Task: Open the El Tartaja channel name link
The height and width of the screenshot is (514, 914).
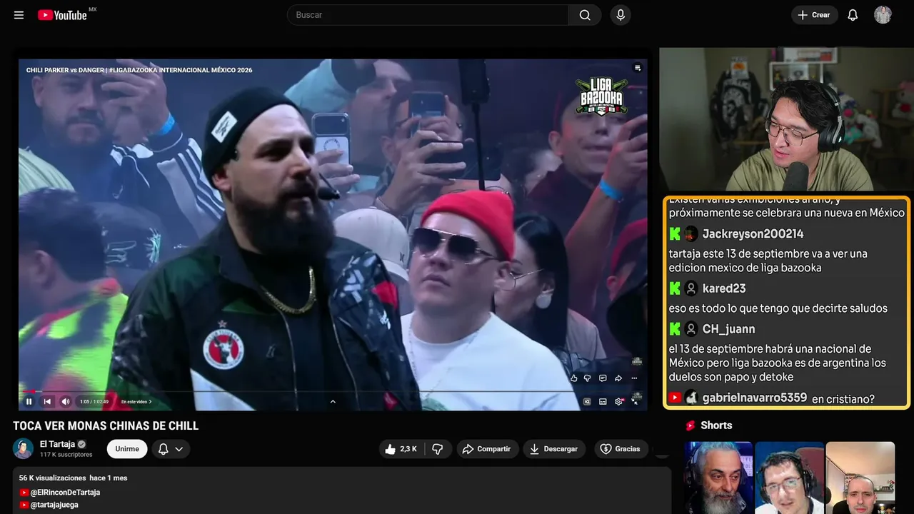Action: tap(57, 444)
